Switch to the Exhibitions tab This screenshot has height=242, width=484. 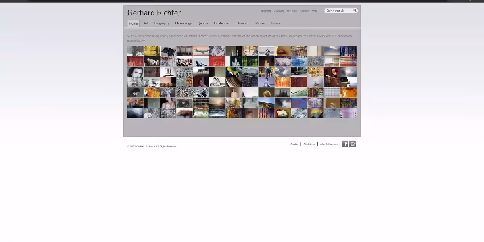(221, 23)
